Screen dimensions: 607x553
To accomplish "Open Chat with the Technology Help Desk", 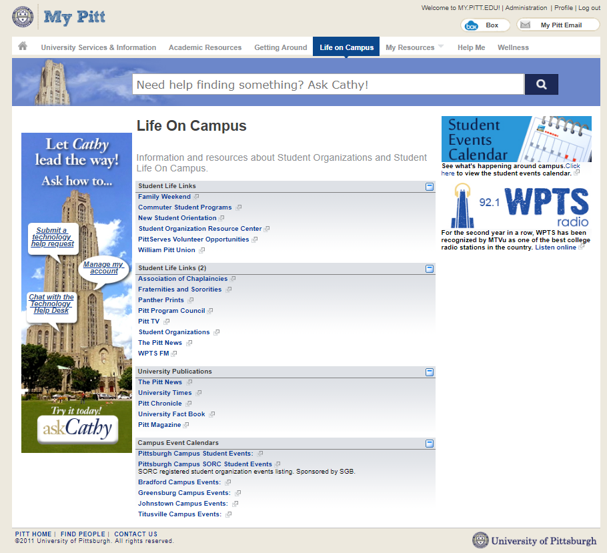I will pos(51,304).
